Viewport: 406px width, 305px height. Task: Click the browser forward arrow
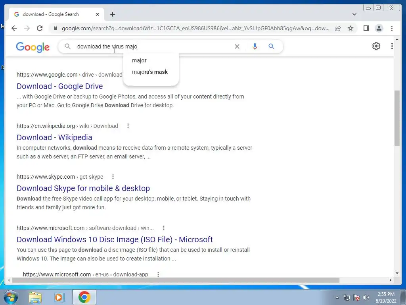click(x=27, y=28)
